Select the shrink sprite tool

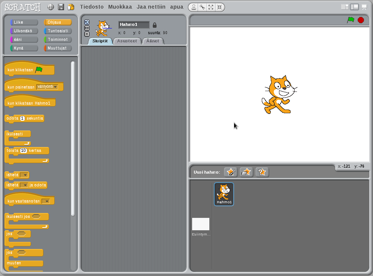(219, 7)
